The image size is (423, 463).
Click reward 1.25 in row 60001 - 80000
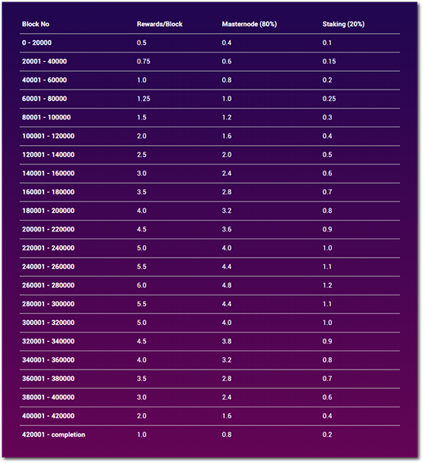pyautogui.click(x=144, y=99)
